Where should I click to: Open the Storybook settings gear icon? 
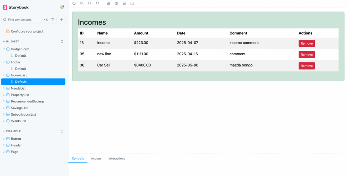pos(62,7)
